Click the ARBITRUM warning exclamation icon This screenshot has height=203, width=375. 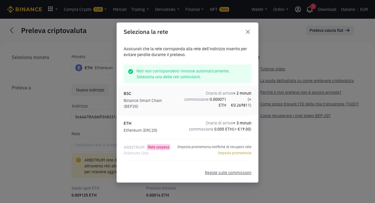point(79,160)
